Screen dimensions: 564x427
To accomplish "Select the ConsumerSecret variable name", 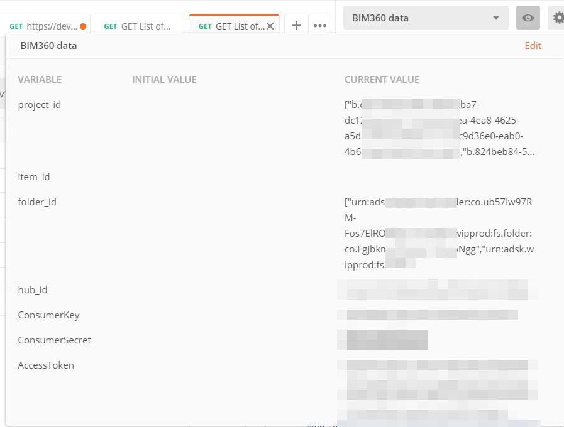I will pyautogui.click(x=54, y=340).
